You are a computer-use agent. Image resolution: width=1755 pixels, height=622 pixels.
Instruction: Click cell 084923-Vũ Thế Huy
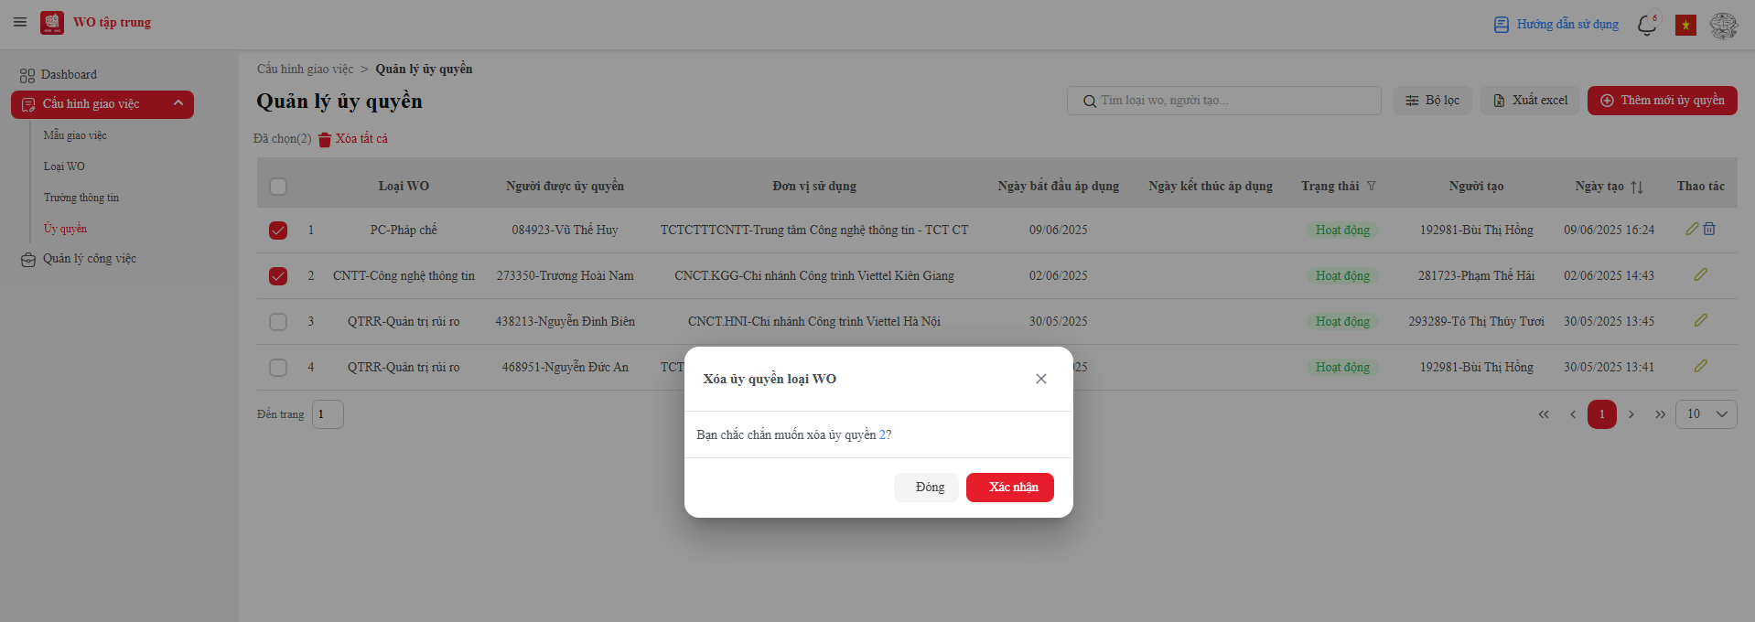coord(565,231)
